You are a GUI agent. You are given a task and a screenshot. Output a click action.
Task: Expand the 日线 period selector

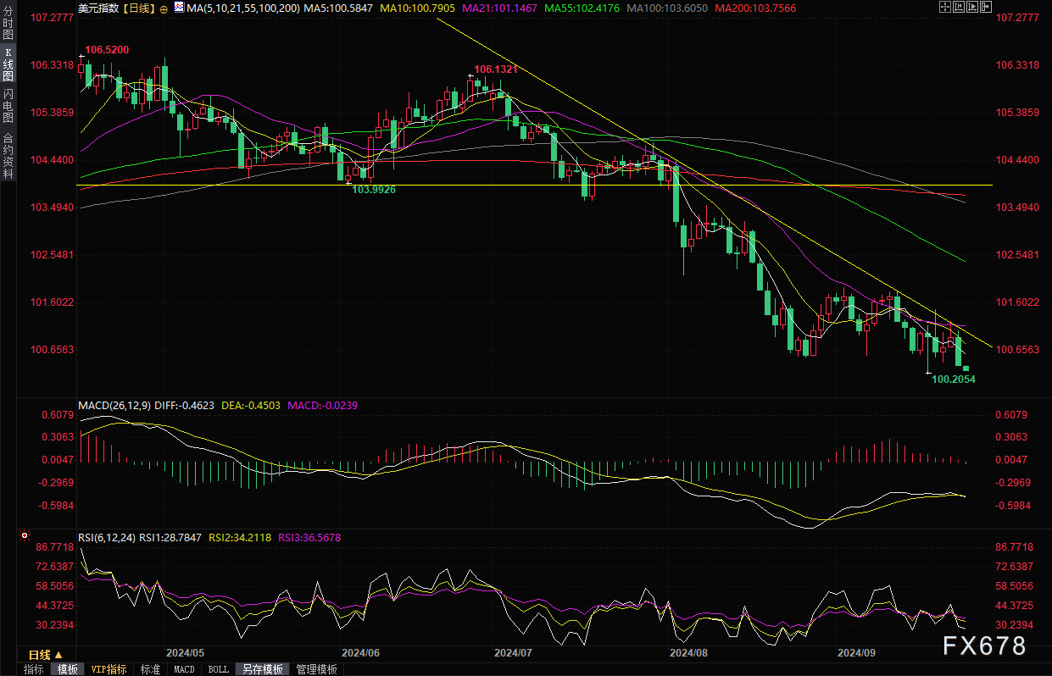point(44,655)
